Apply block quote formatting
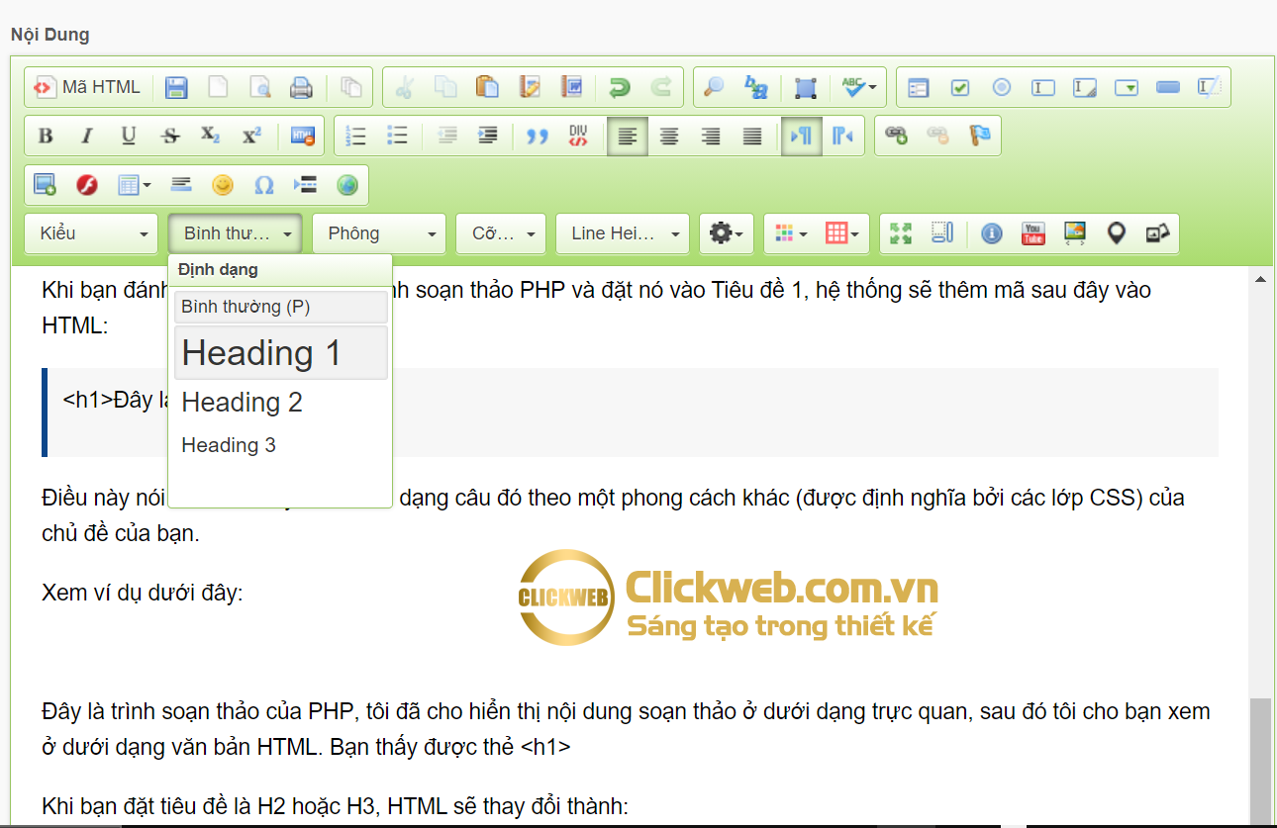Viewport: 1277px width, 828px height. point(537,137)
